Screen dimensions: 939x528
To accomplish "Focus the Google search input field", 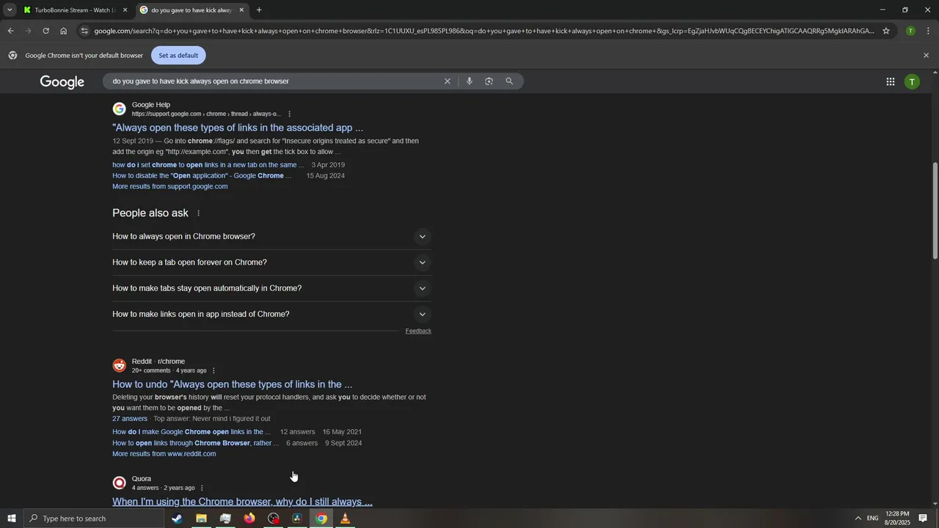I will 273,81.
